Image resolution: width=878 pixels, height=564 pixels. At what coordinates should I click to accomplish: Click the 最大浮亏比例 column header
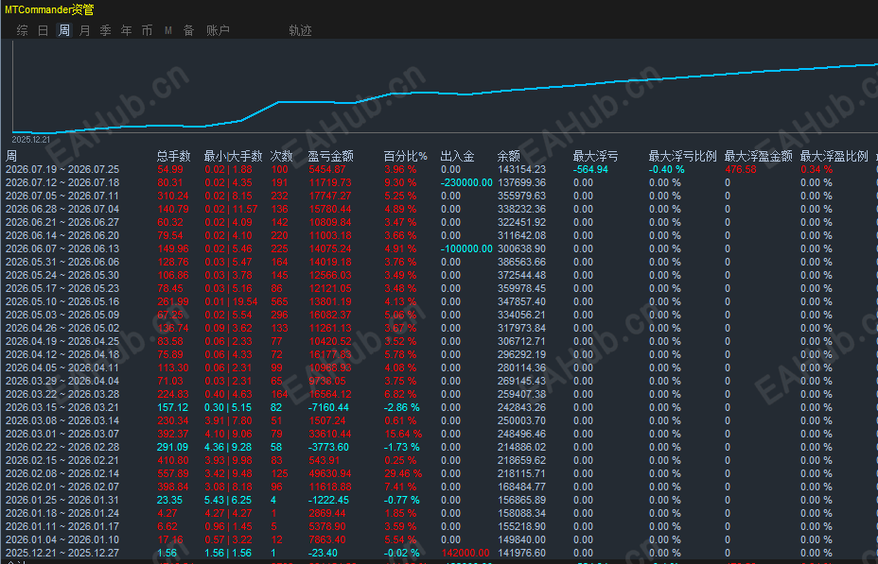click(682, 156)
